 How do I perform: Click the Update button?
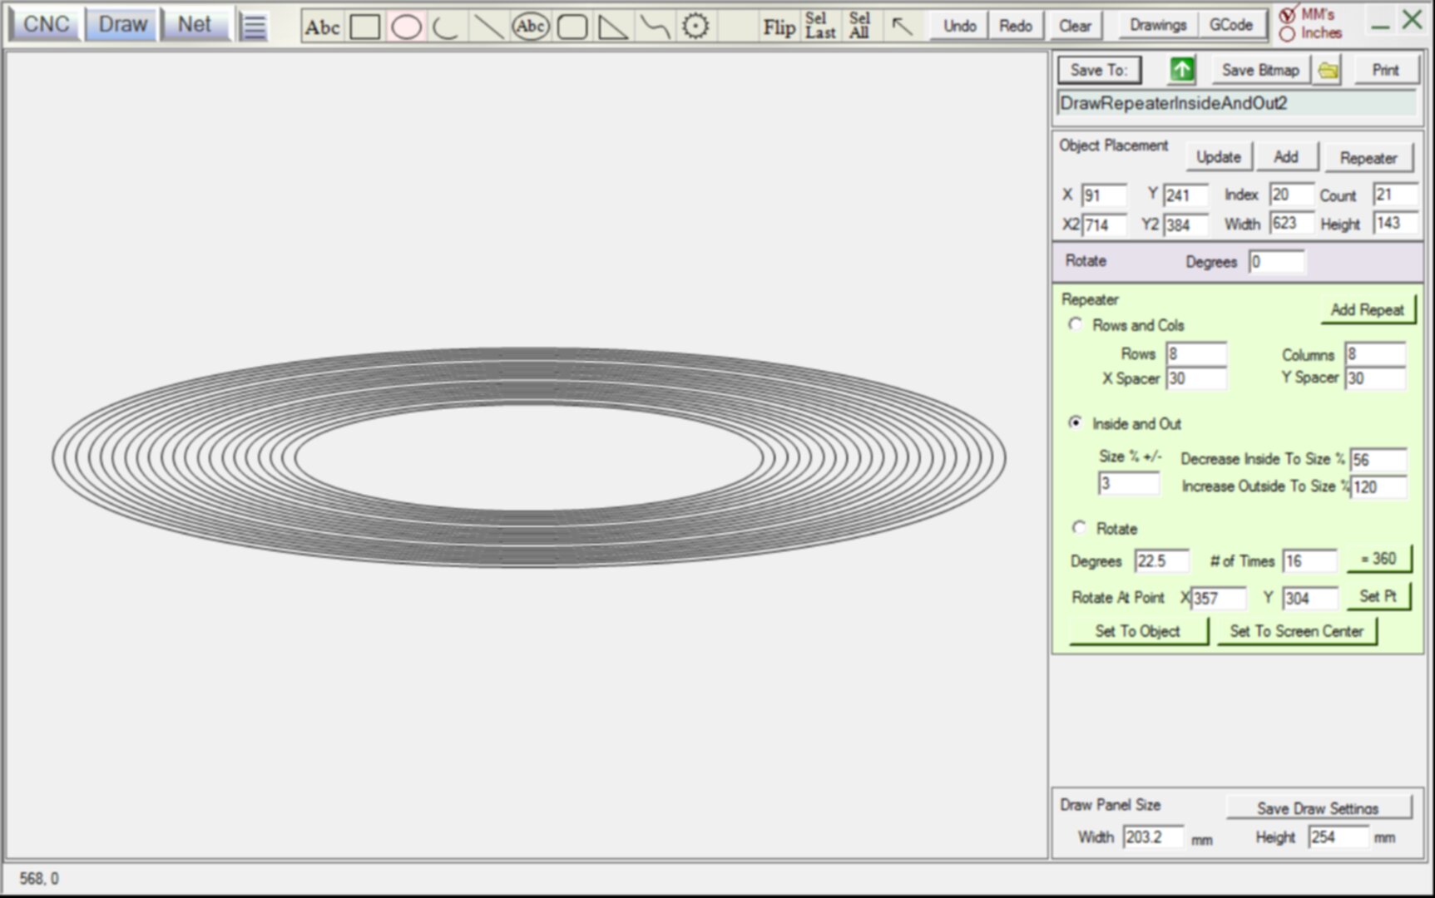pos(1219,156)
